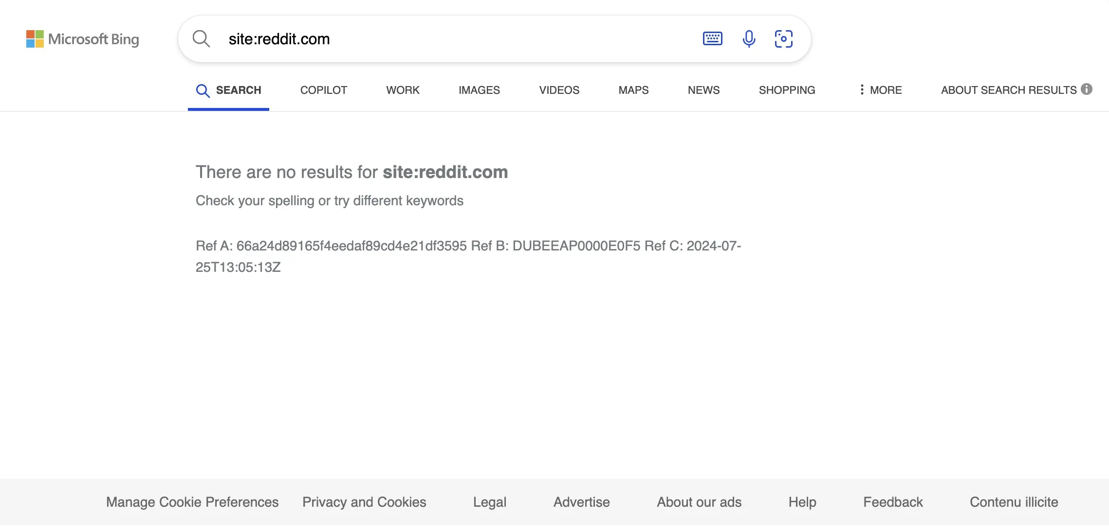Go to the VIDEOS tab
This screenshot has height=532, width=1109.
[559, 90]
